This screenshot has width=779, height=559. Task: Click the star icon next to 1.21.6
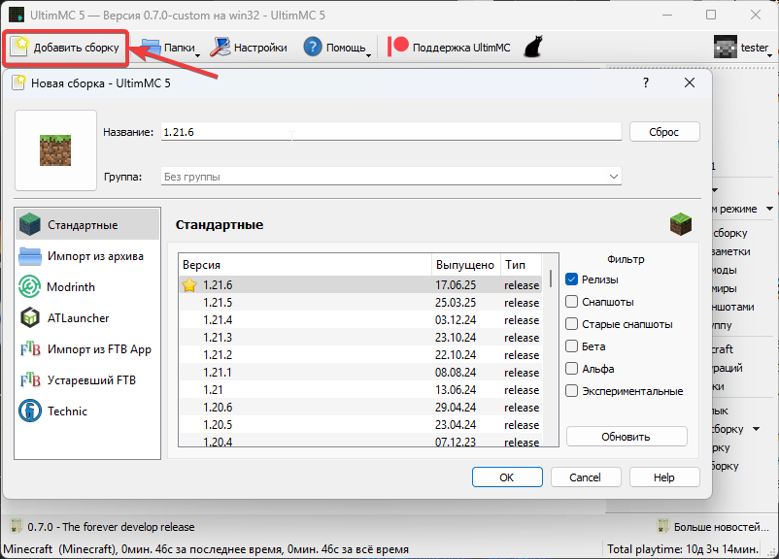click(189, 285)
